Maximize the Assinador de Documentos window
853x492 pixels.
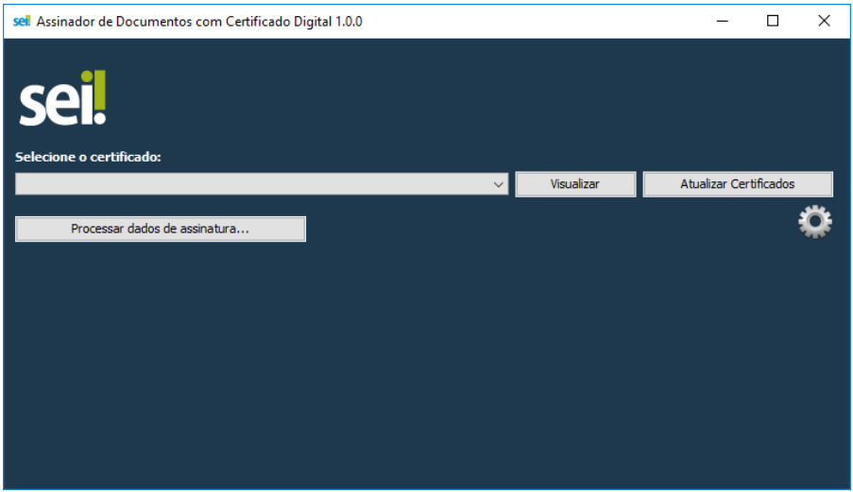pyautogui.click(x=773, y=21)
